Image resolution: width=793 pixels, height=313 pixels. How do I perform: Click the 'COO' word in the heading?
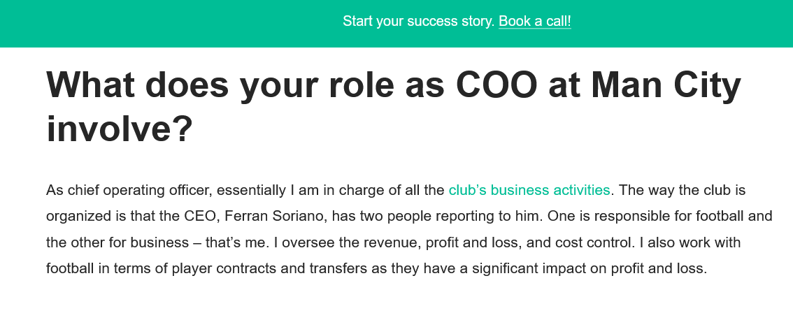496,85
